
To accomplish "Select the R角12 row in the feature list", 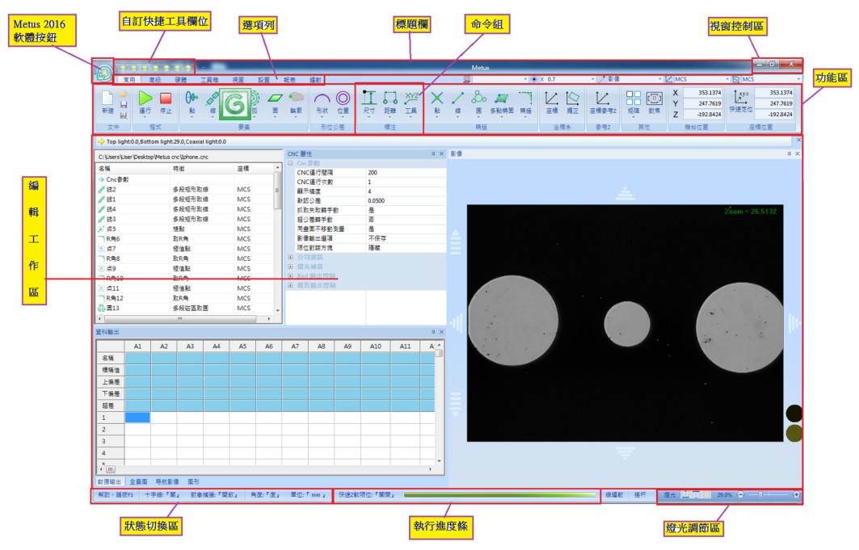I will (x=184, y=298).
